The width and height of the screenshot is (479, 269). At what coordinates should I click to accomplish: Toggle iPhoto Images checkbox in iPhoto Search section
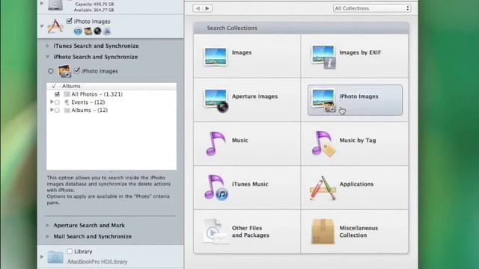76,71
